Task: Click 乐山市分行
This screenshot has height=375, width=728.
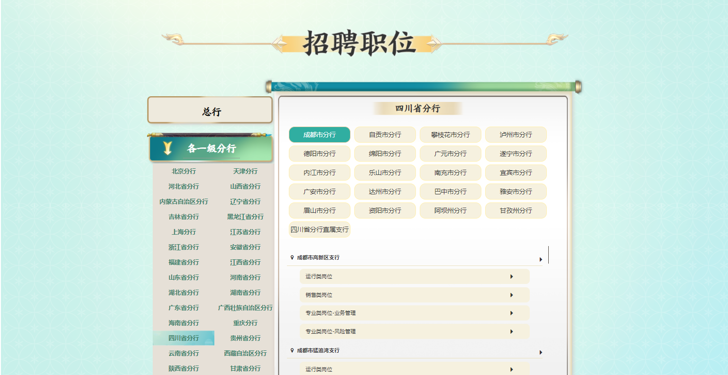Action: point(385,173)
